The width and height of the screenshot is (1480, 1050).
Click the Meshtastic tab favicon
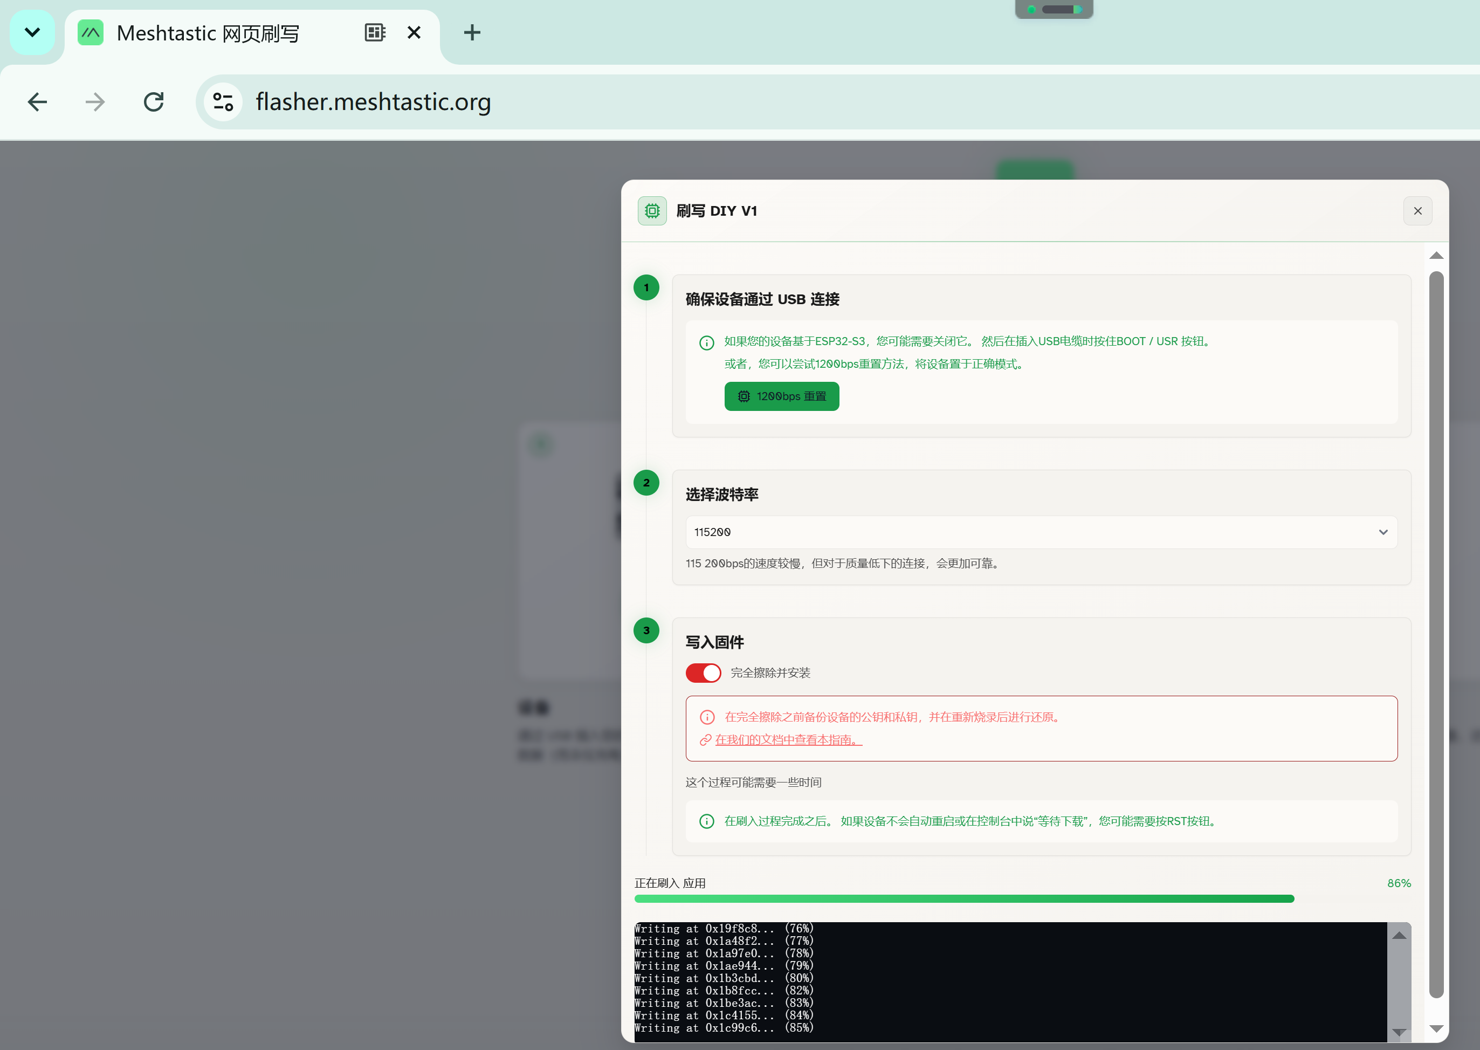click(91, 32)
